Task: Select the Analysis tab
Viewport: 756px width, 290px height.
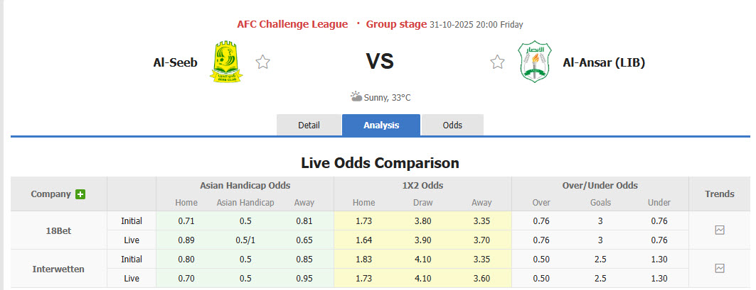Action: 381,125
